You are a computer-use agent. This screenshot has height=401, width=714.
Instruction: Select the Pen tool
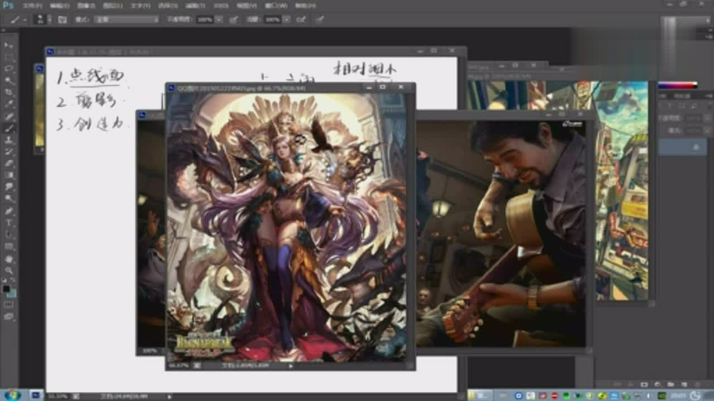9,211
